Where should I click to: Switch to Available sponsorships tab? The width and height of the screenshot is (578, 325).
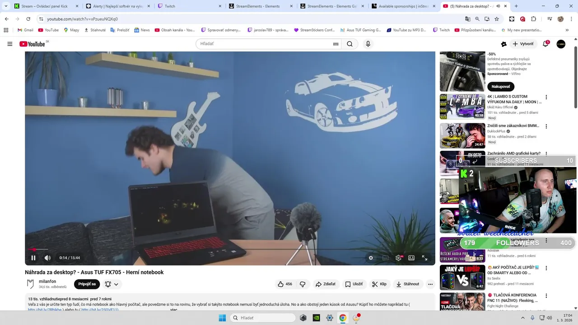point(404,6)
